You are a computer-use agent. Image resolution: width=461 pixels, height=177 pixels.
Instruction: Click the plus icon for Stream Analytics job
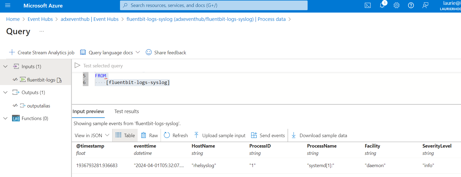[x=12, y=52]
